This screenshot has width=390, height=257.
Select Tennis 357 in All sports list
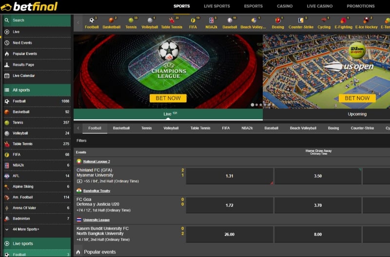pos(37,123)
